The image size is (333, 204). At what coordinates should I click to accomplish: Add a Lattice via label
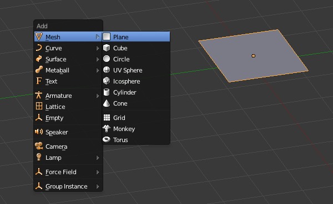(55, 107)
